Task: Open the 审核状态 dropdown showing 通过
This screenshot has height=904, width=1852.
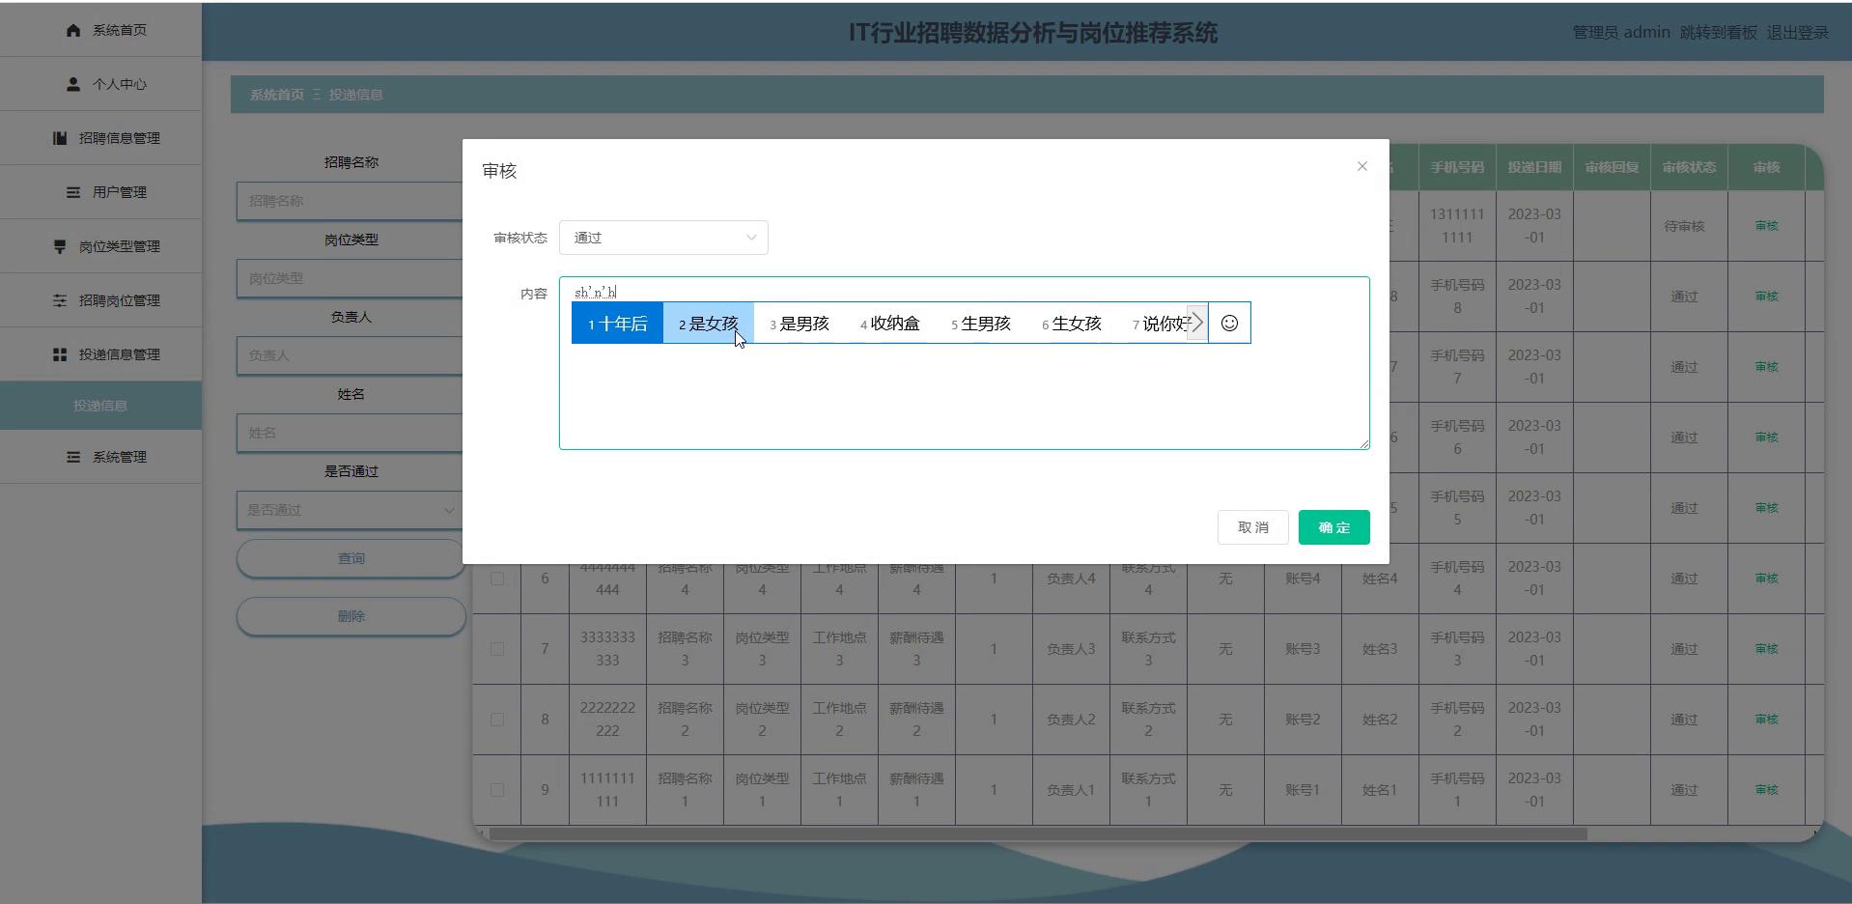Action: [x=663, y=238]
